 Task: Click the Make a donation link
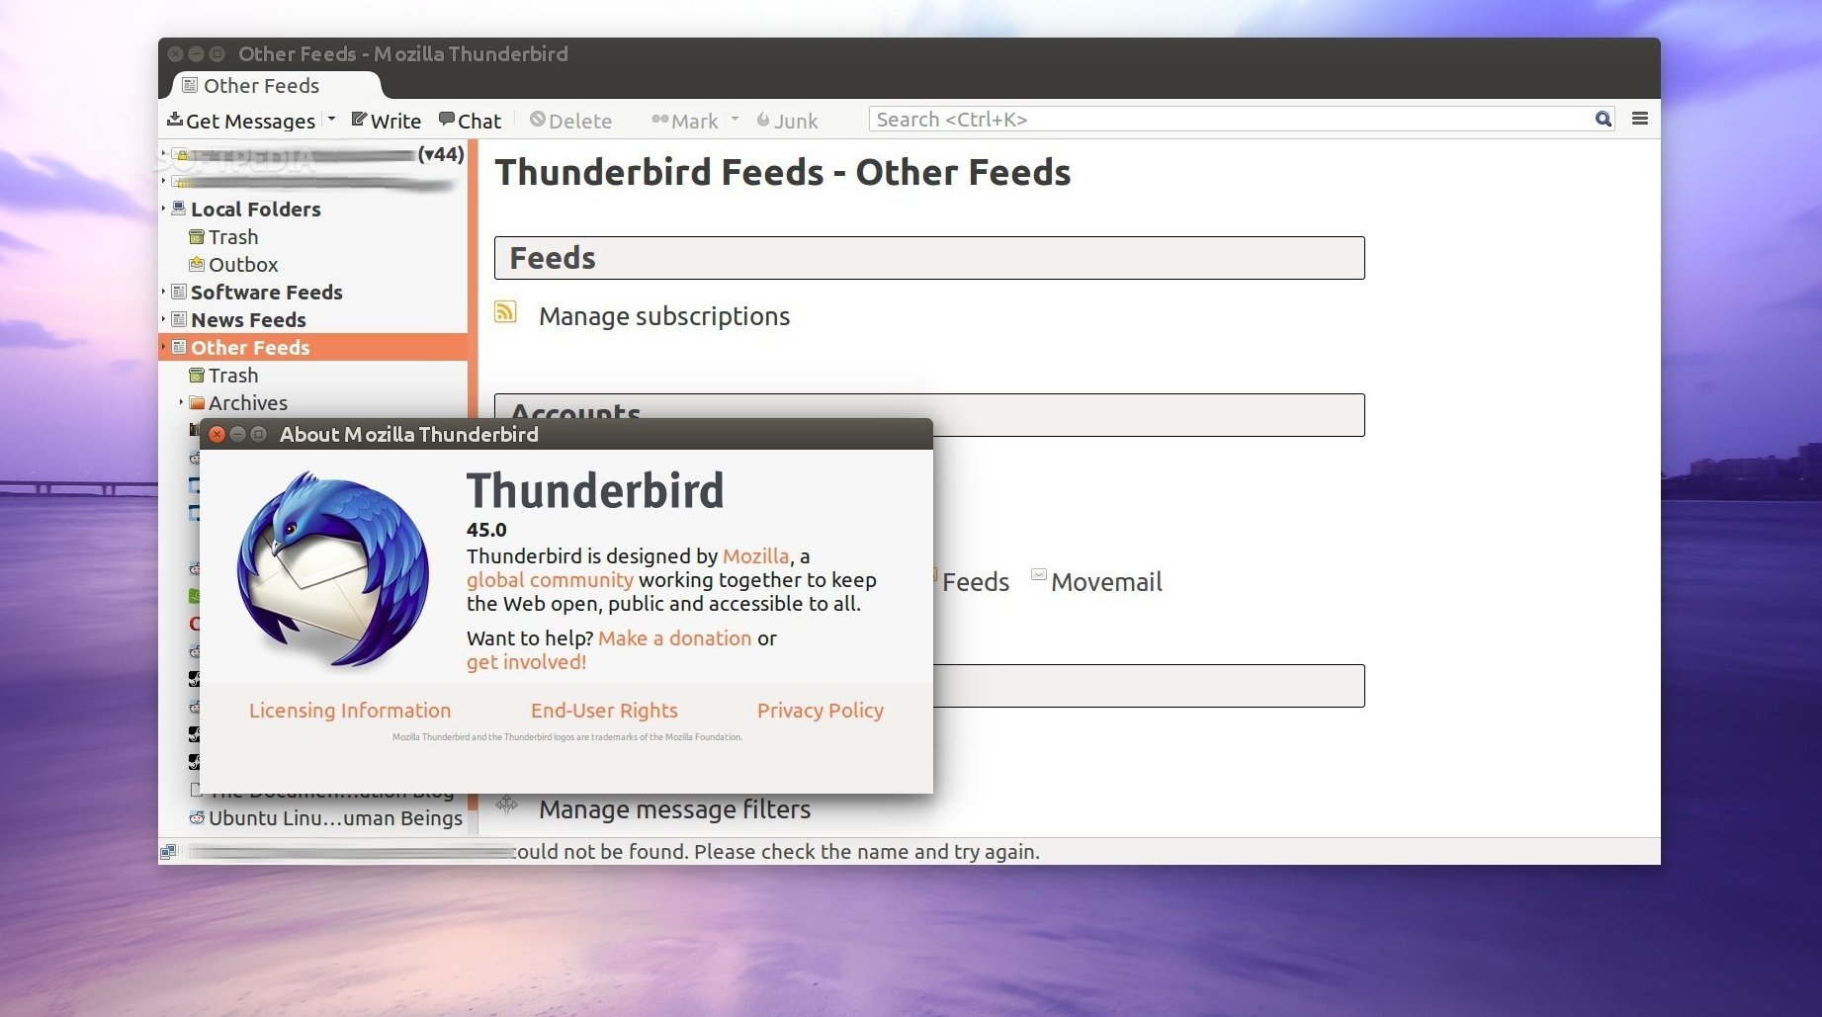click(x=674, y=638)
